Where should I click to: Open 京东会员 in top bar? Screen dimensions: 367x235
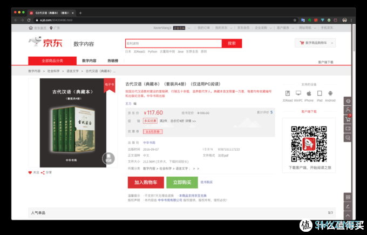(x=243, y=28)
